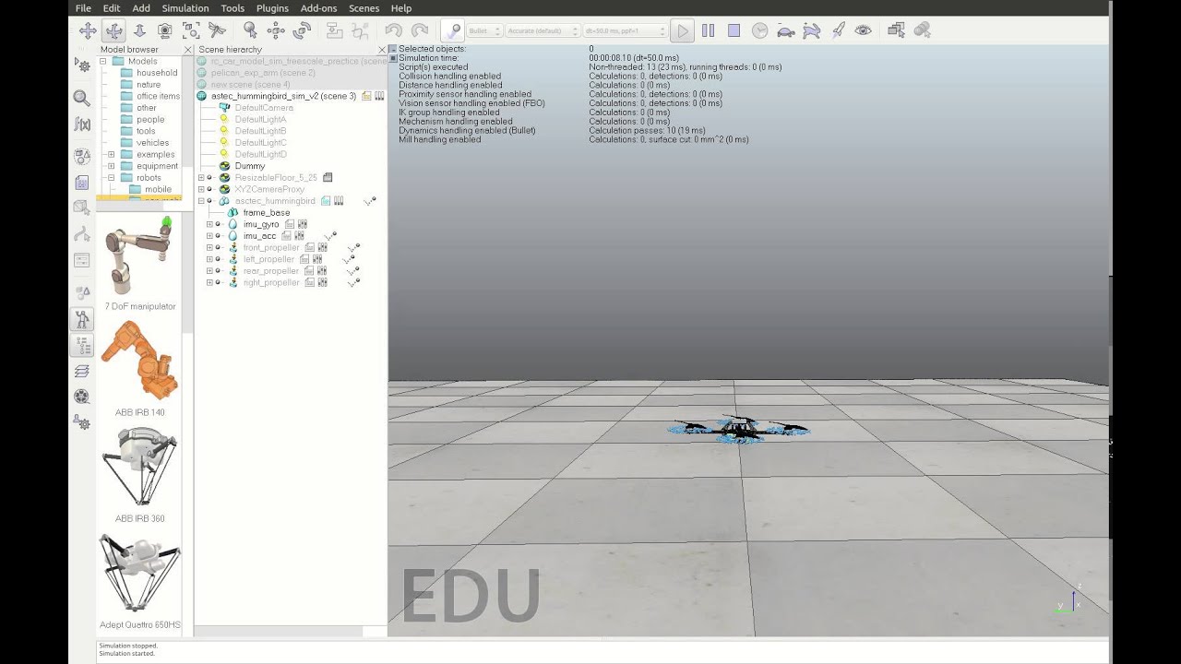Click the redo arrow
This screenshot has width=1181, height=664.
tap(420, 30)
